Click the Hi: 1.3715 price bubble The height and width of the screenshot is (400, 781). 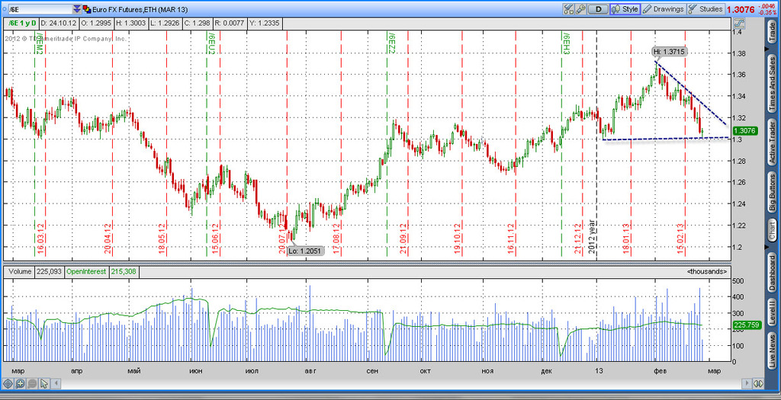(670, 51)
